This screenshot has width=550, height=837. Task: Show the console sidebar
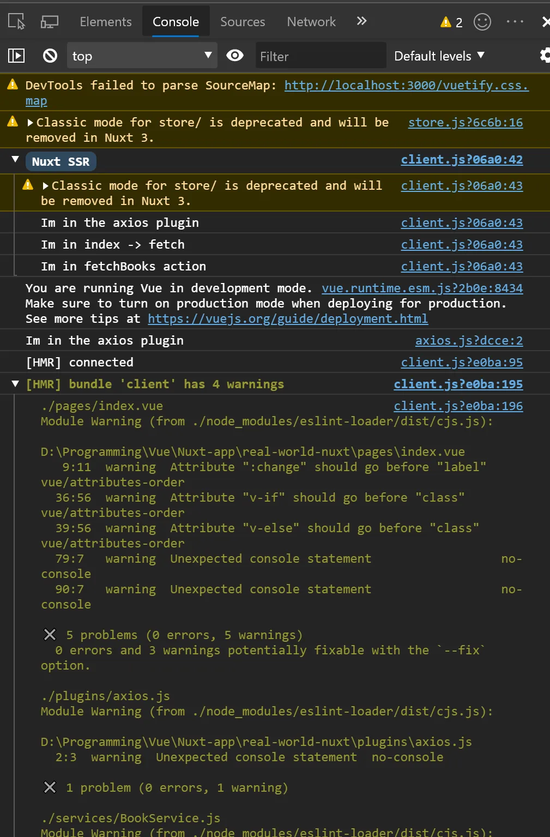[16, 56]
